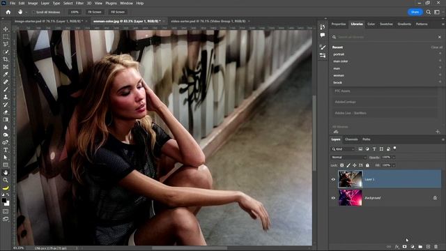Delete layer with trash icon

(436, 247)
